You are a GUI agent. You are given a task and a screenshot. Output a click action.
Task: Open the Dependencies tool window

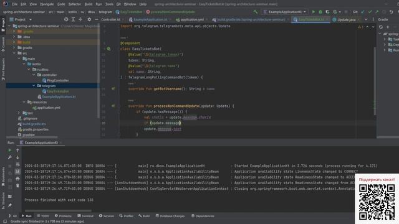pyautogui.click(x=203, y=216)
